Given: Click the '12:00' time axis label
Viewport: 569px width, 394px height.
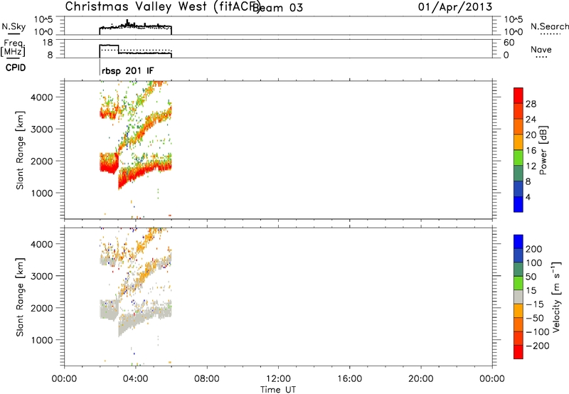Looking at the screenshot, I should pyautogui.click(x=278, y=379).
